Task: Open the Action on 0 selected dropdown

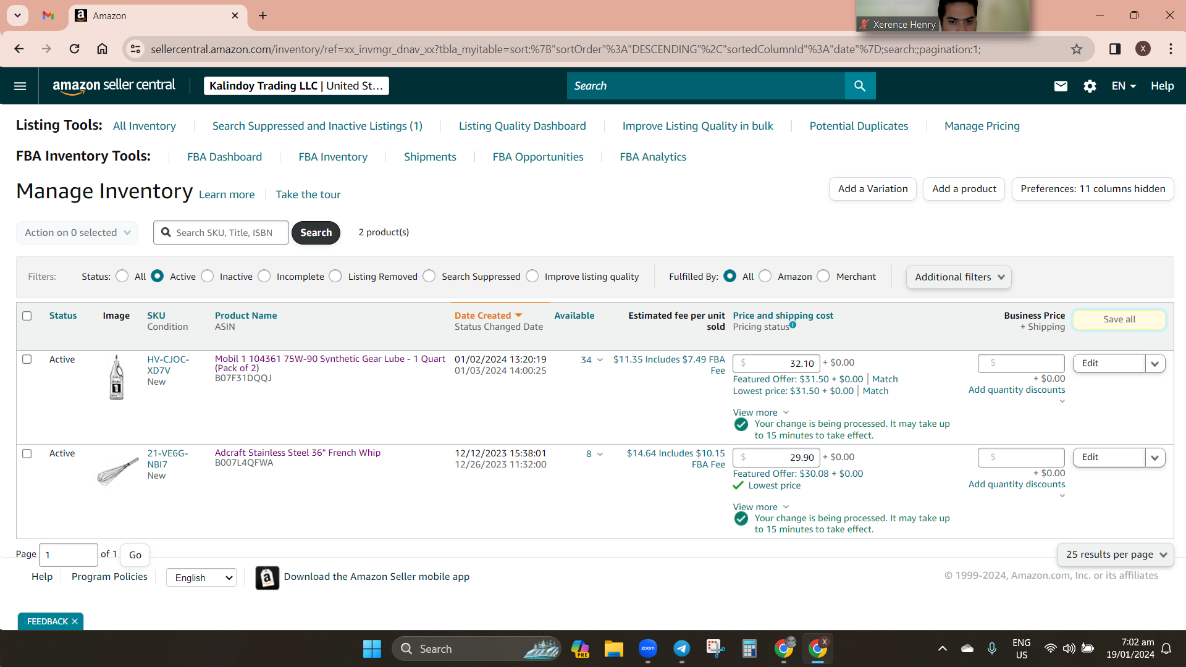Action: (x=77, y=233)
